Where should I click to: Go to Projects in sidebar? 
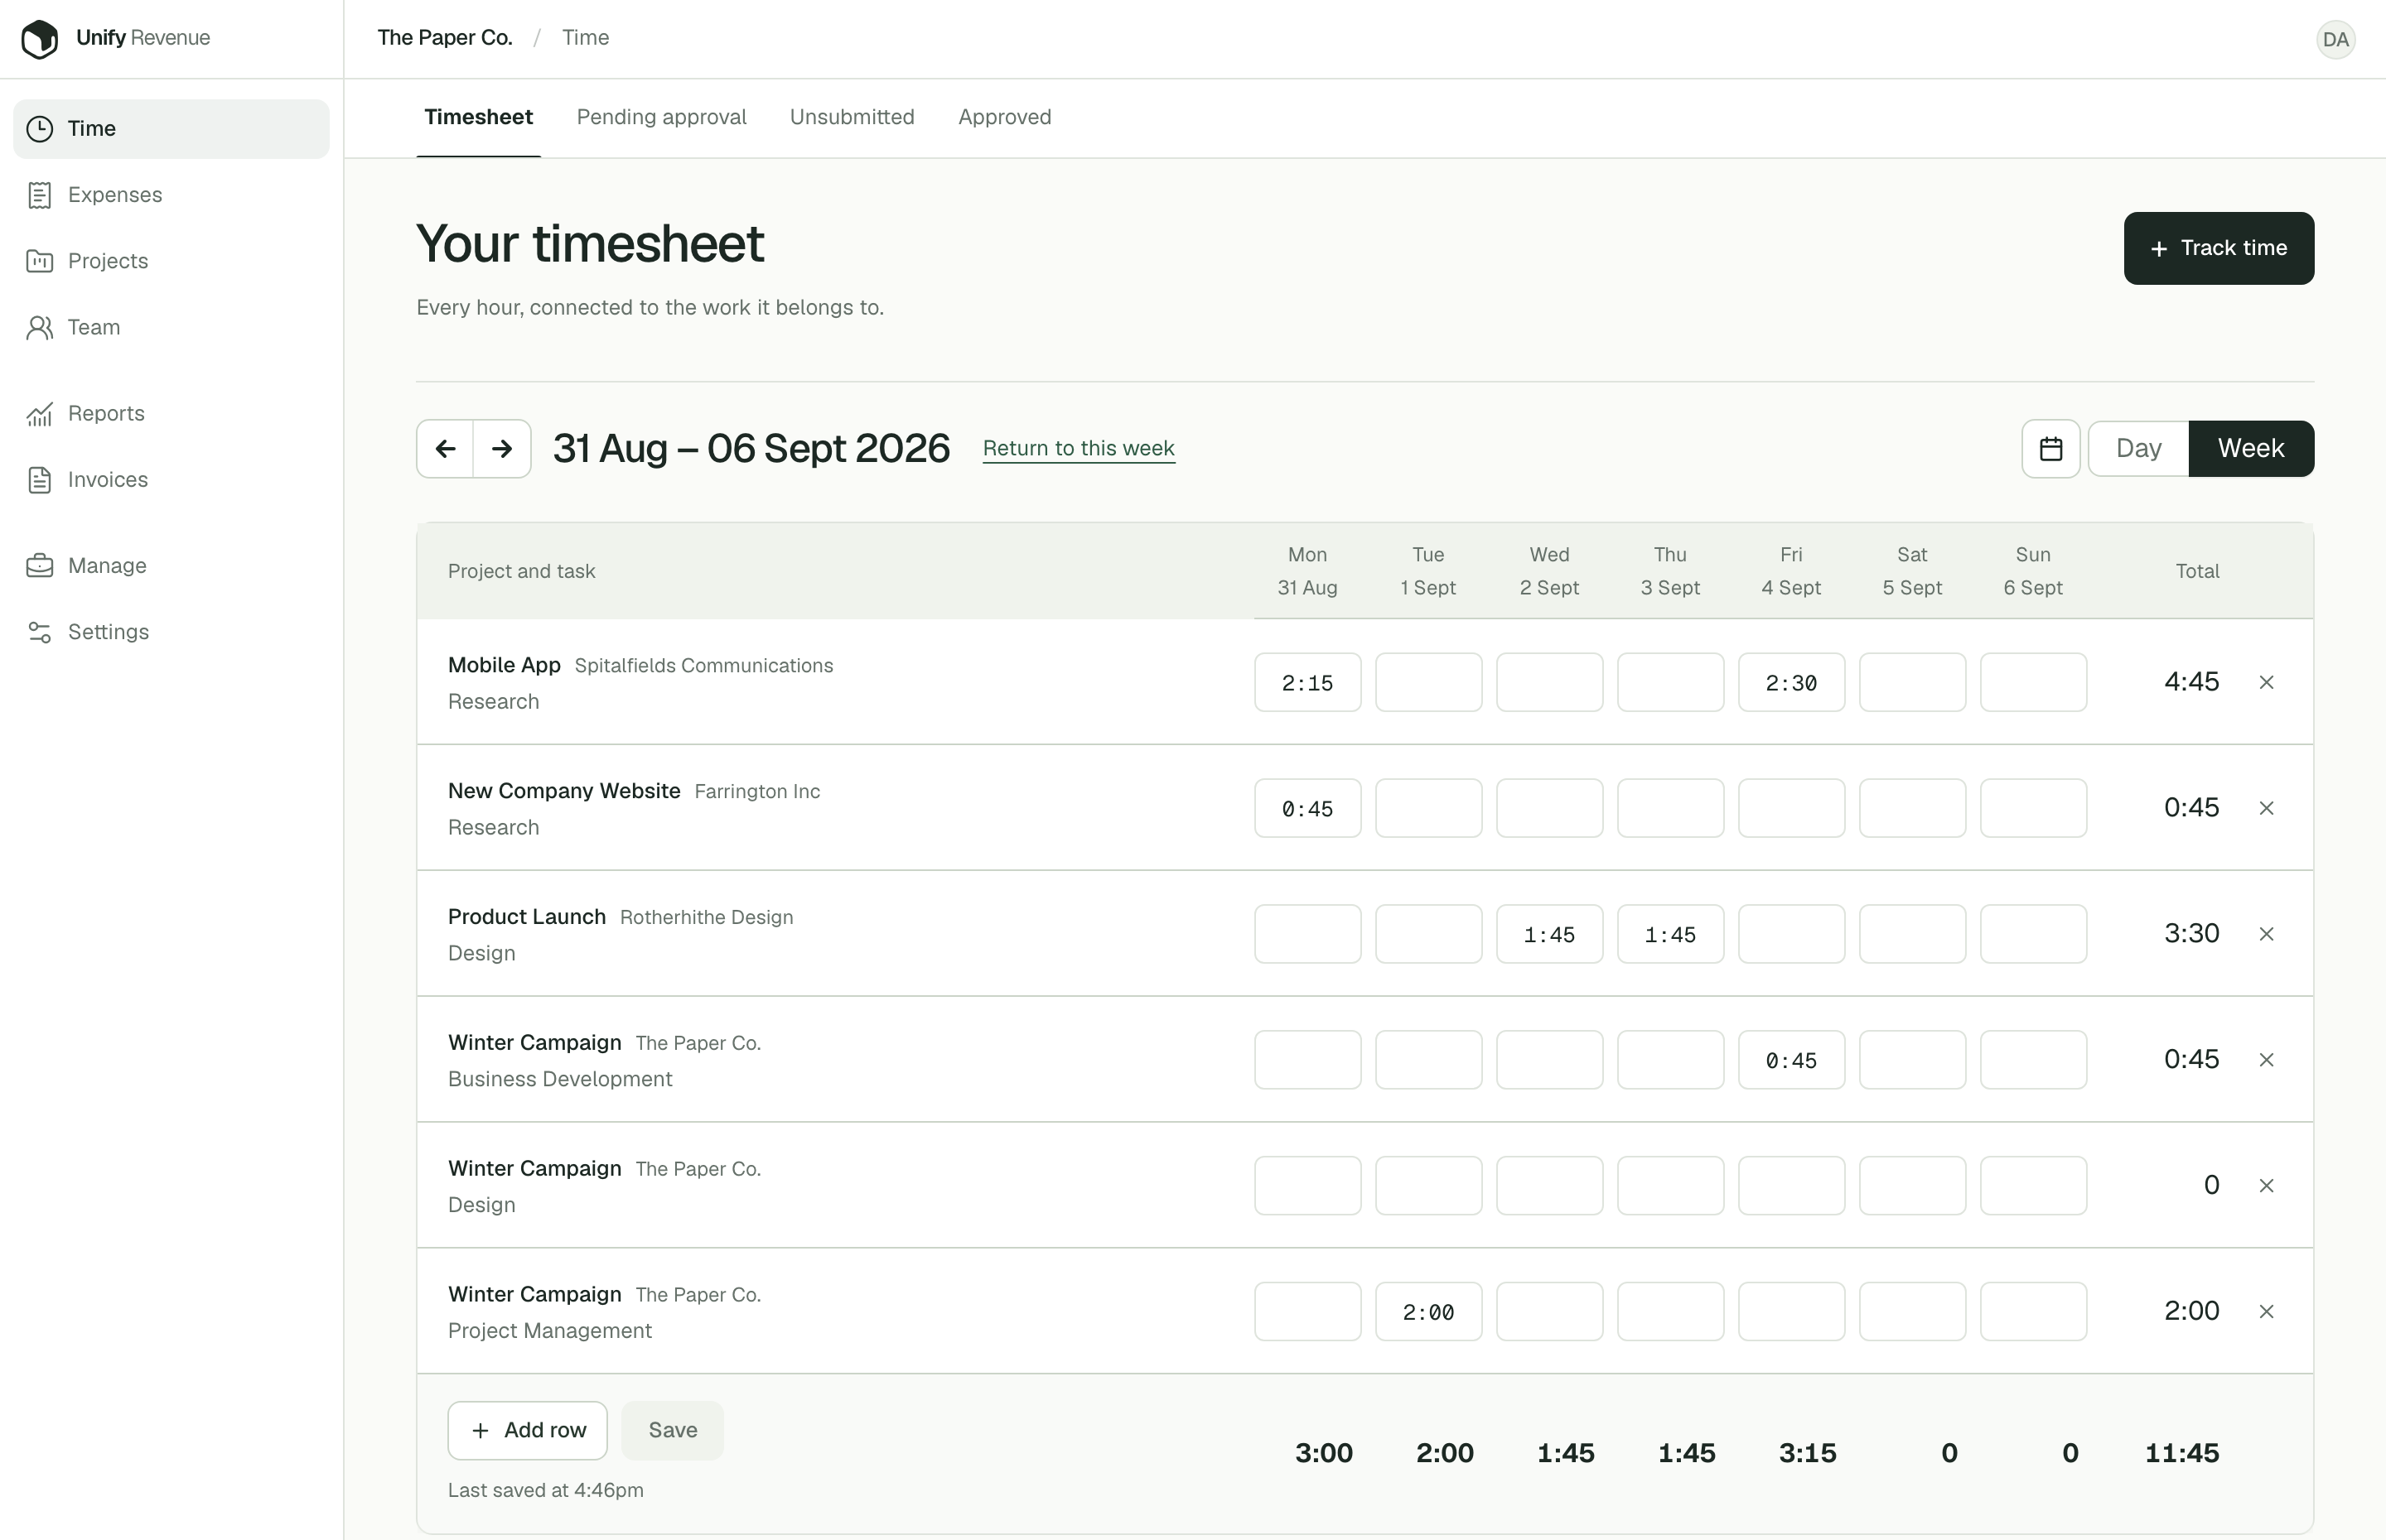(171, 261)
